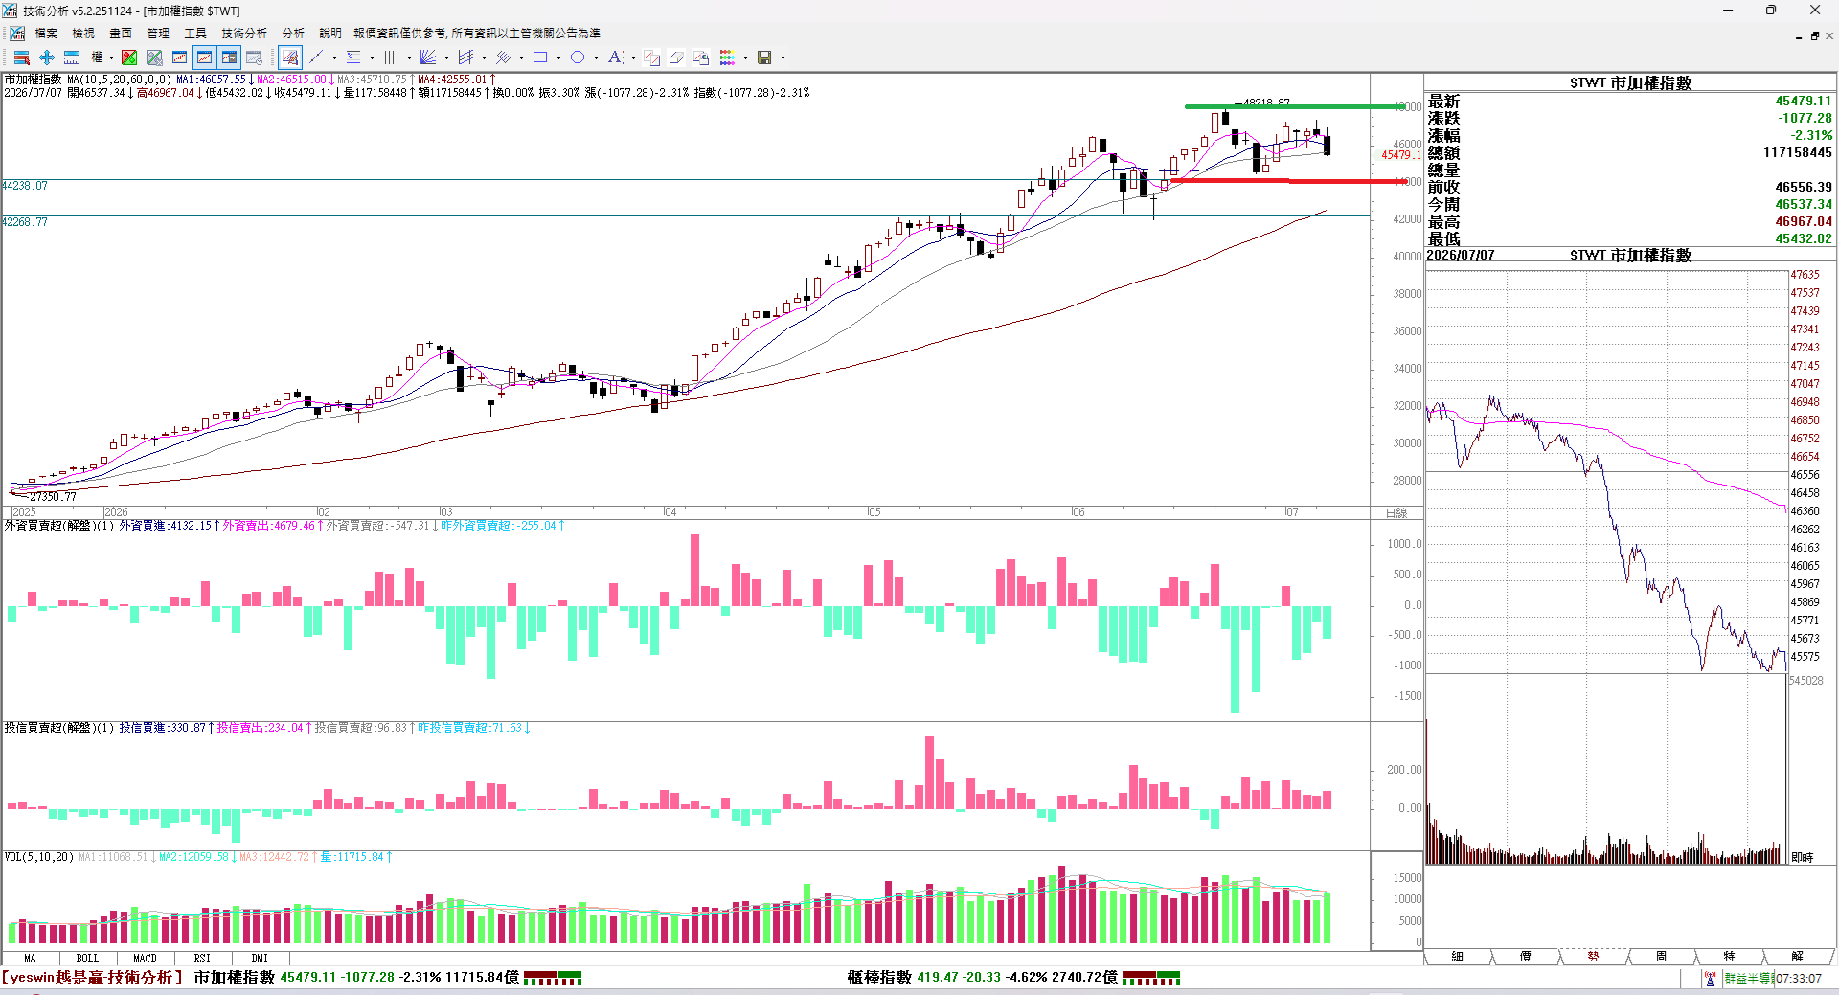Click the fan lines drawing tool
Image resolution: width=1839 pixels, height=995 pixels.
(x=428, y=57)
